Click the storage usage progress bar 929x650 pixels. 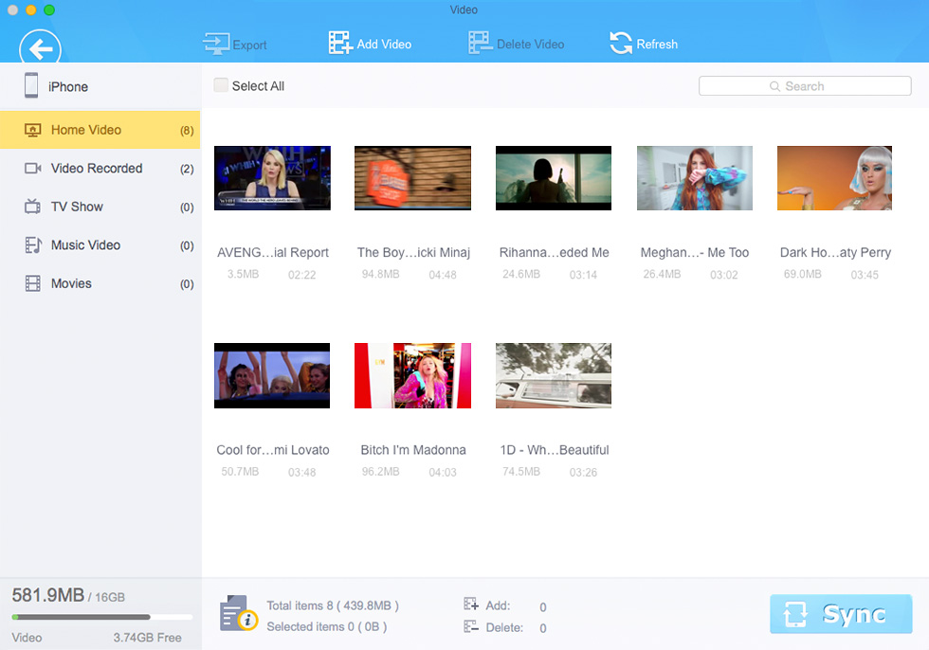[102, 617]
